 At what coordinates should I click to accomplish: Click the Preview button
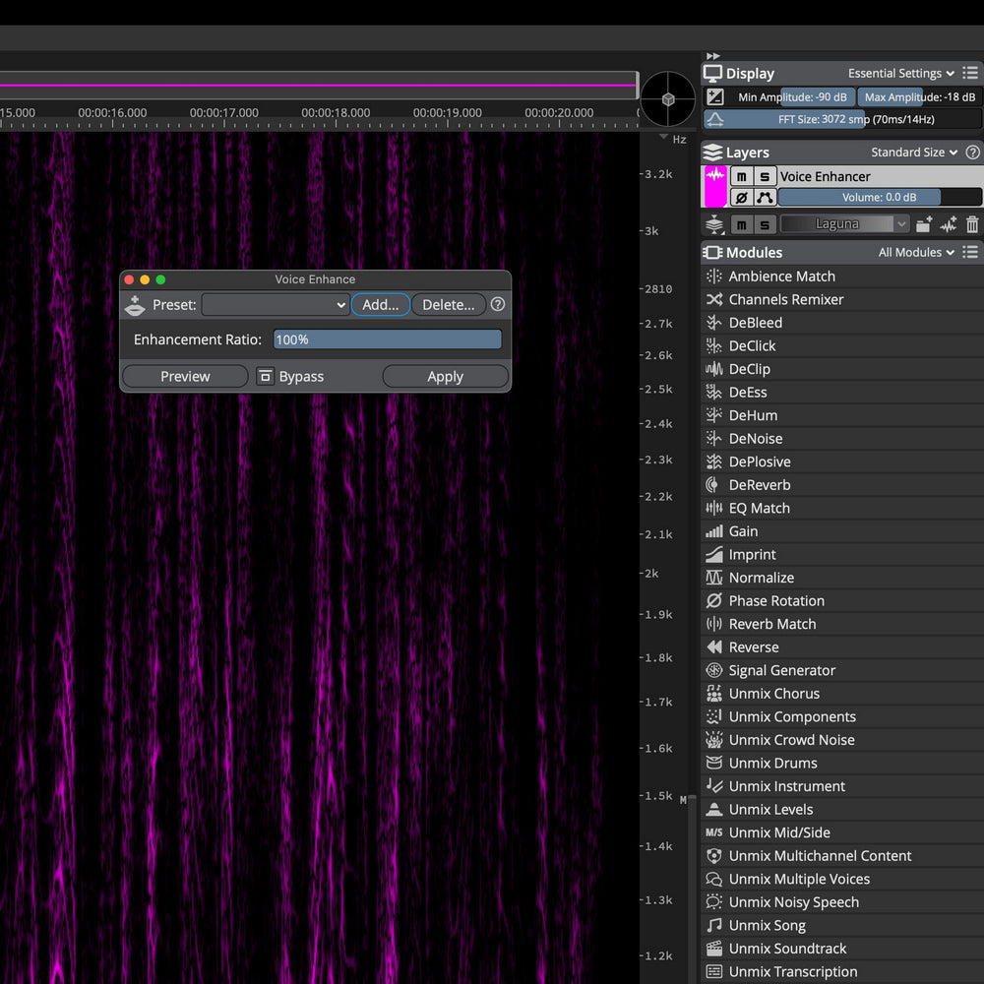pyautogui.click(x=185, y=377)
